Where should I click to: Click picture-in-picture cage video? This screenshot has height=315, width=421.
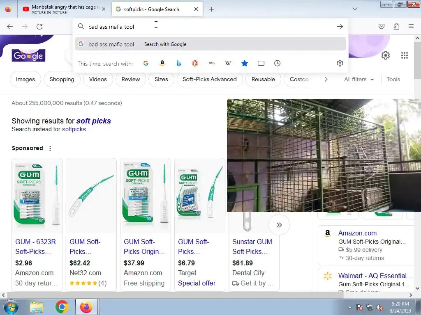click(324, 155)
